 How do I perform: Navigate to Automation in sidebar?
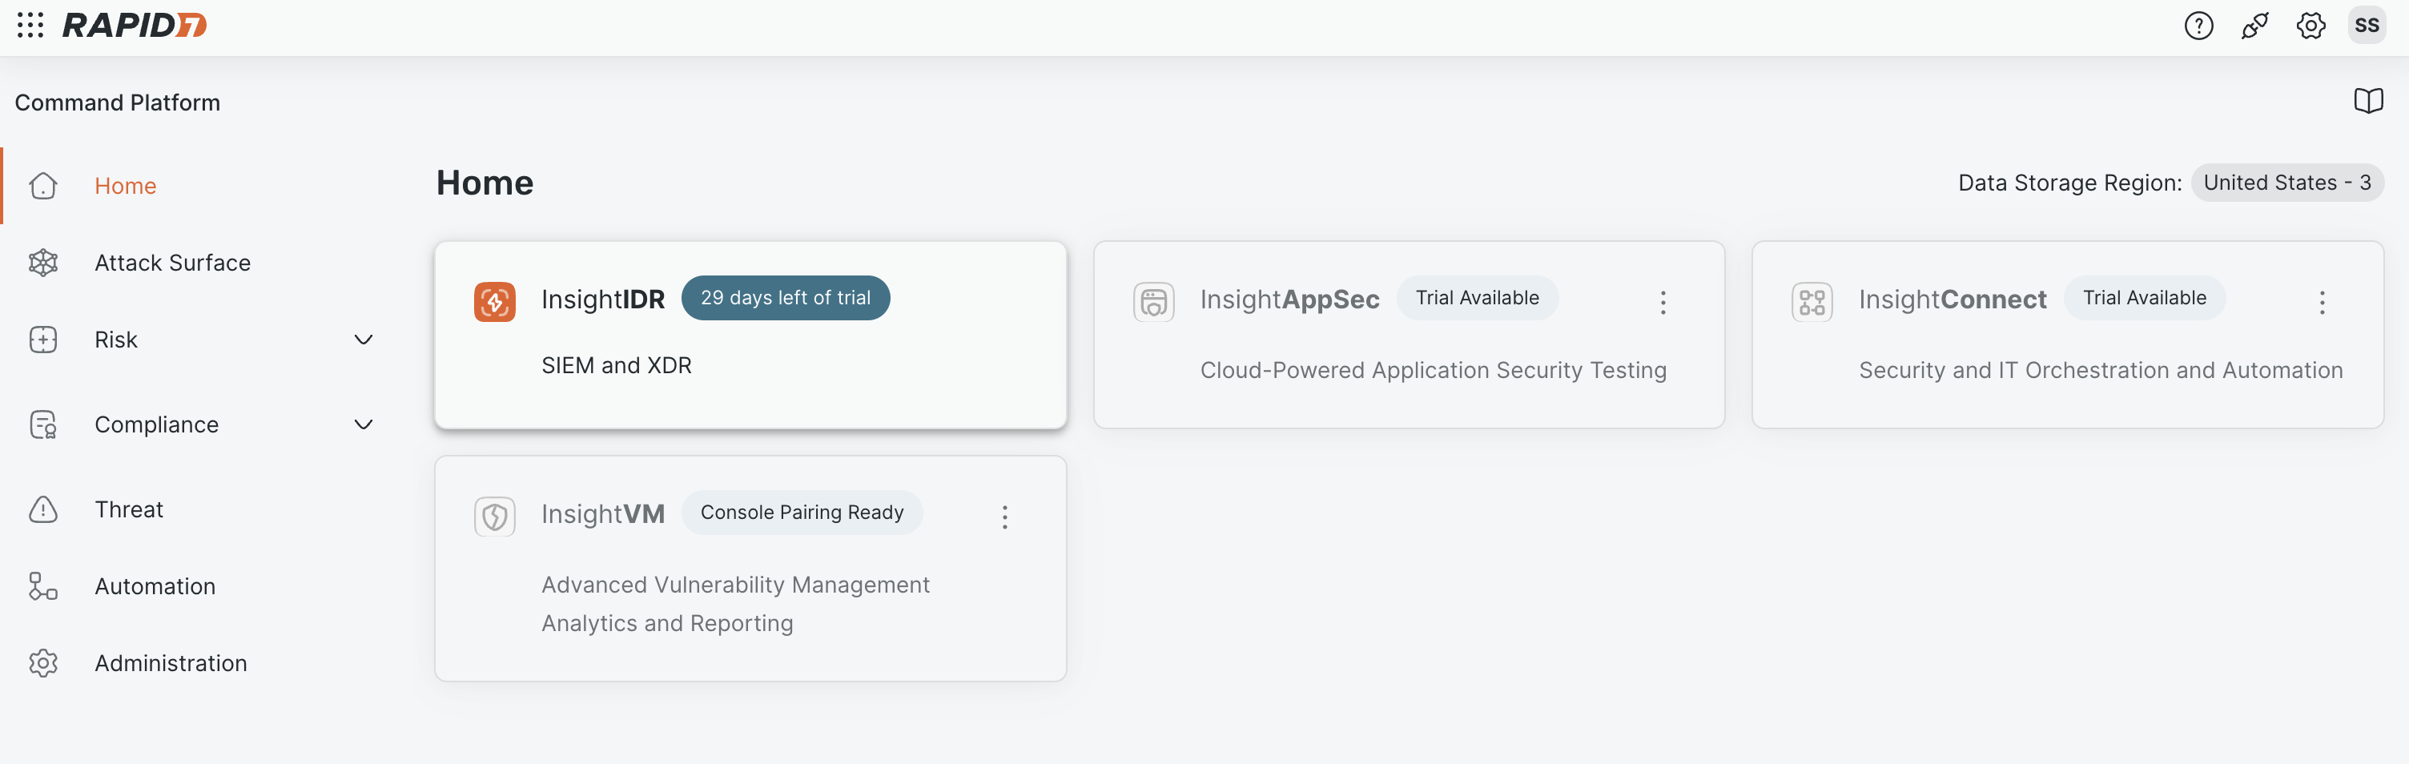click(155, 586)
